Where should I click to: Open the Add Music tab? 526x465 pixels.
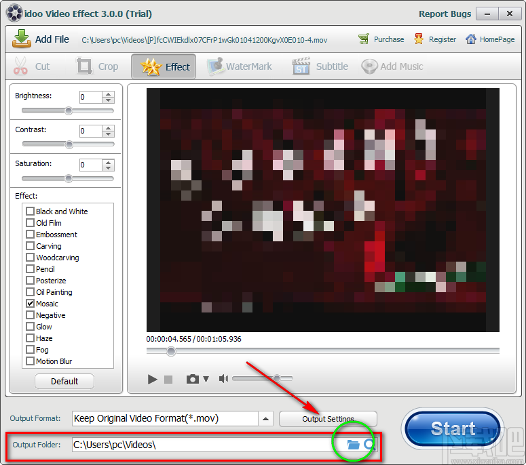(x=392, y=66)
